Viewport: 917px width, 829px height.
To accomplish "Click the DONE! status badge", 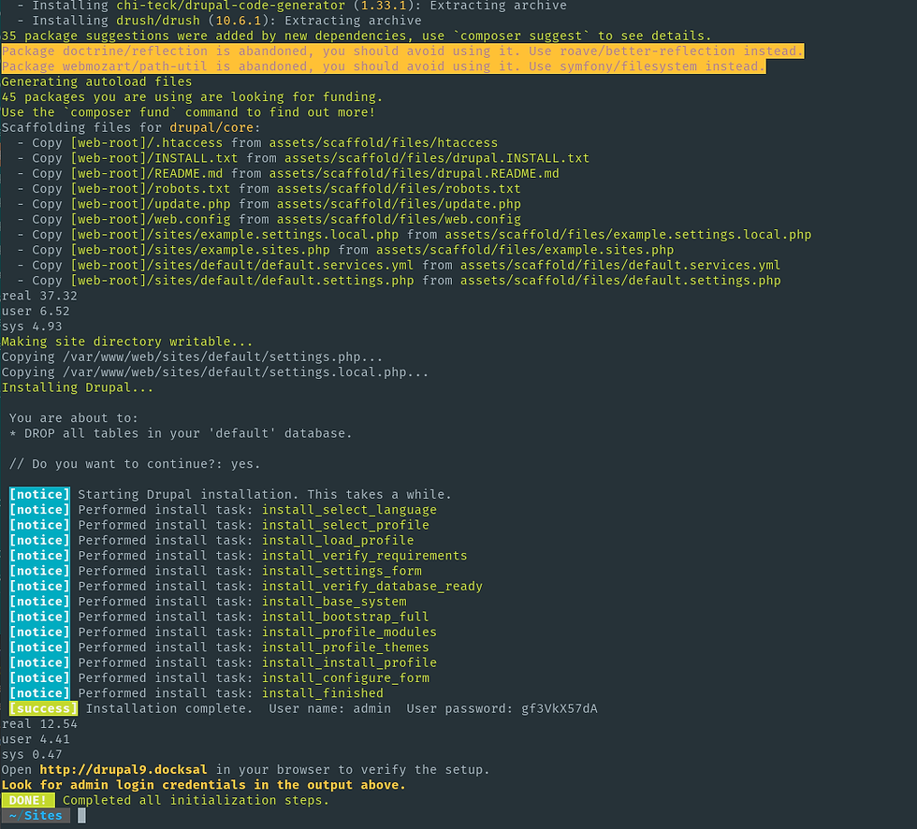I will pyautogui.click(x=28, y=800).
